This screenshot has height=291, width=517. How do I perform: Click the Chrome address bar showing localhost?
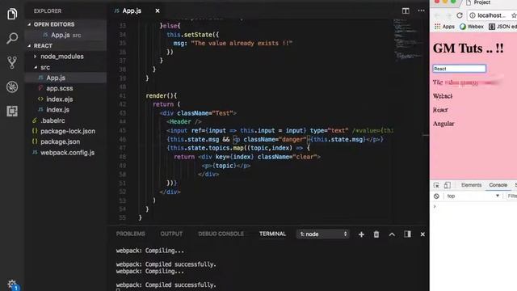[491, 15]
